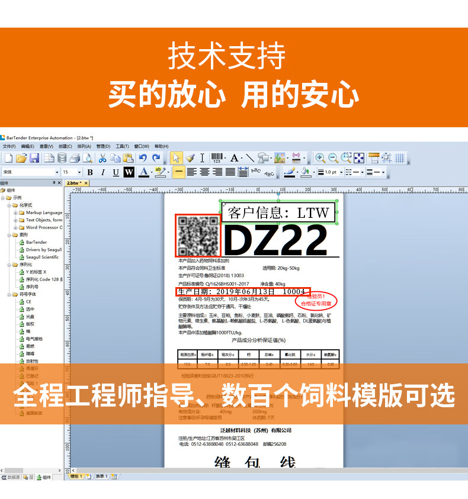
Task: Toggle underline formatting
Action: 116,172
